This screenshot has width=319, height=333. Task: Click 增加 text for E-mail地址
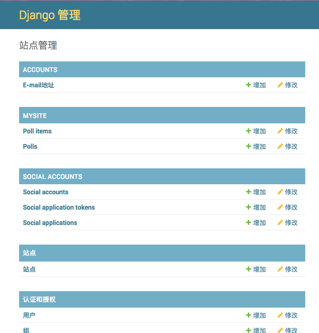[x=260, y=85]
